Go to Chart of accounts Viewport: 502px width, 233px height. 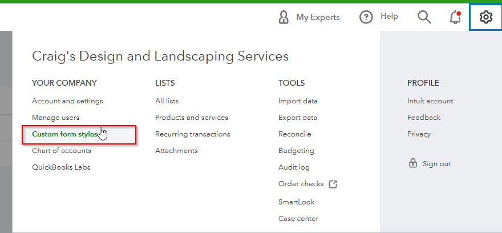(62, 151)
